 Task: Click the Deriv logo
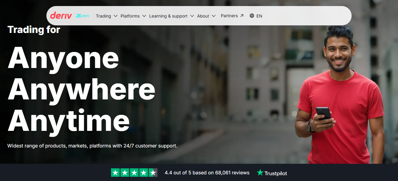[61, 16]
